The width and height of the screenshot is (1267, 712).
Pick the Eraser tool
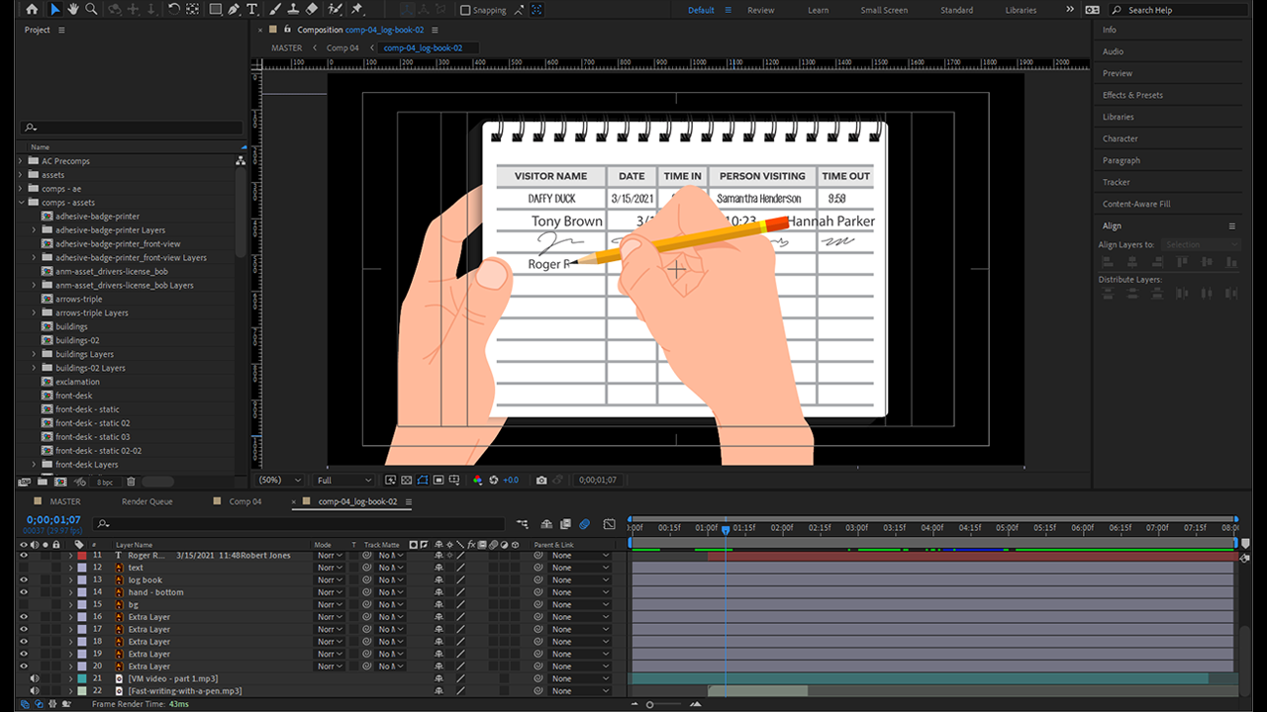pos(312,10)
